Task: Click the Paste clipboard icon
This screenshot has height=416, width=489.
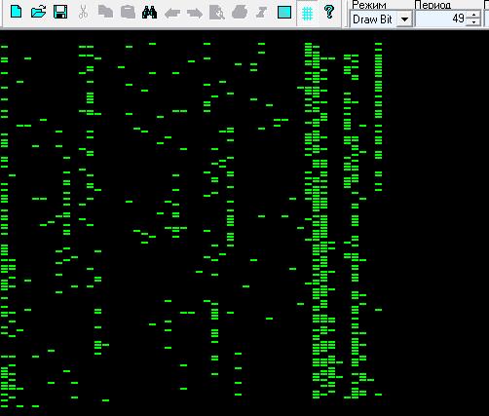Action: point(128,12)
